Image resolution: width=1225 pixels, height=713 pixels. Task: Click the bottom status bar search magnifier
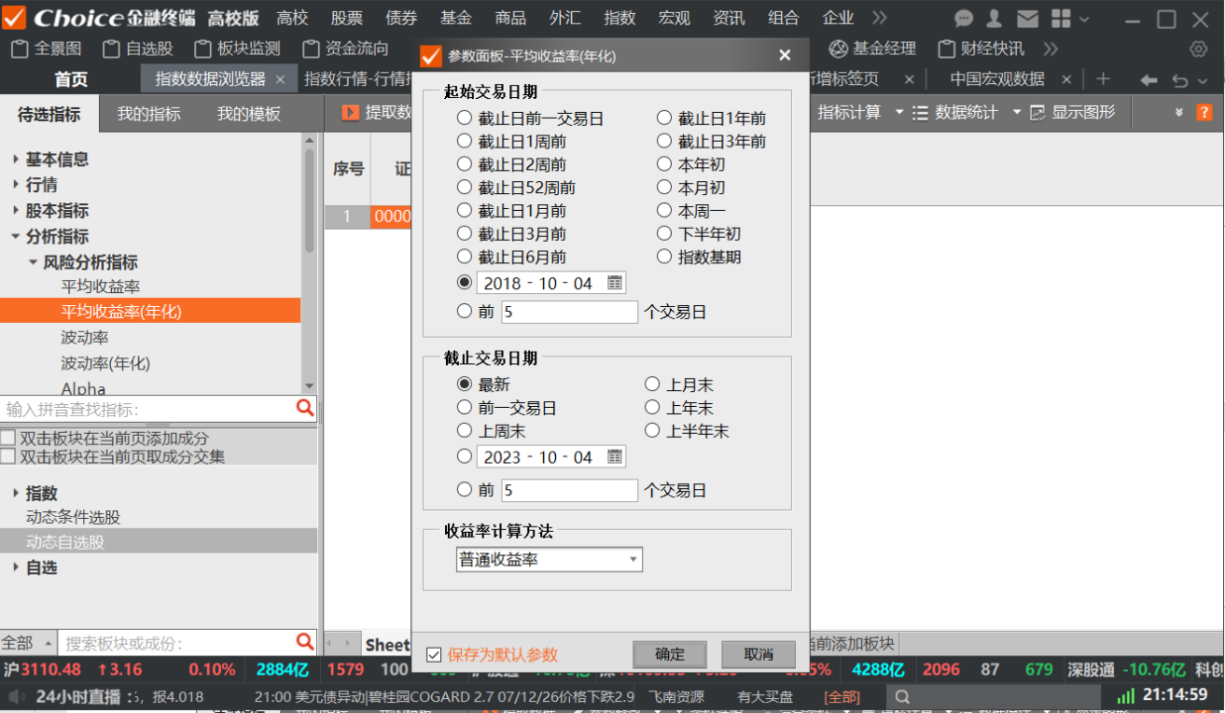coord(902,696)
